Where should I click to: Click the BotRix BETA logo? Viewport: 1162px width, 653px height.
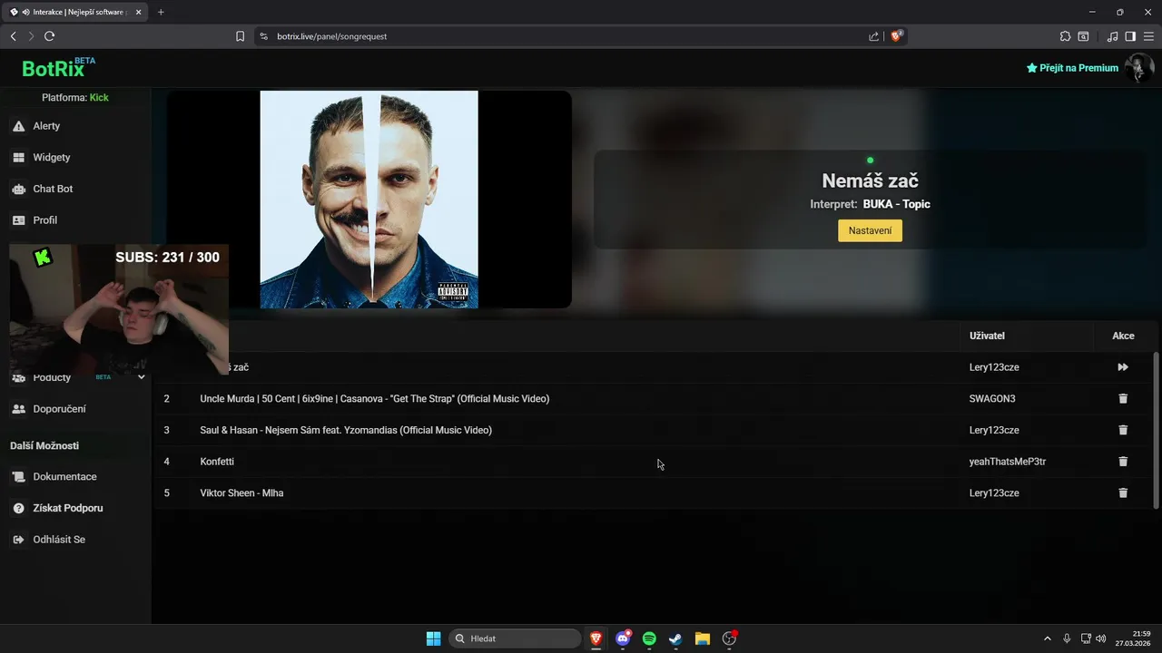click(x=58, y=68)
